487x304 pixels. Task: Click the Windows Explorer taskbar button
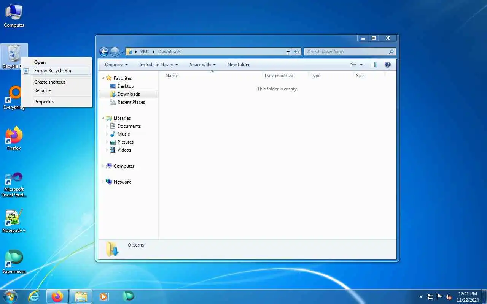[81, 296]
